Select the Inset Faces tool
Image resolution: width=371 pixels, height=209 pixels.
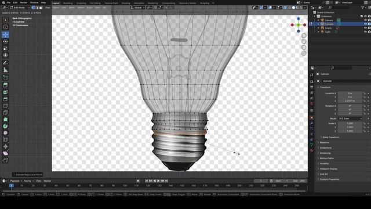click(x=5, y=92)
